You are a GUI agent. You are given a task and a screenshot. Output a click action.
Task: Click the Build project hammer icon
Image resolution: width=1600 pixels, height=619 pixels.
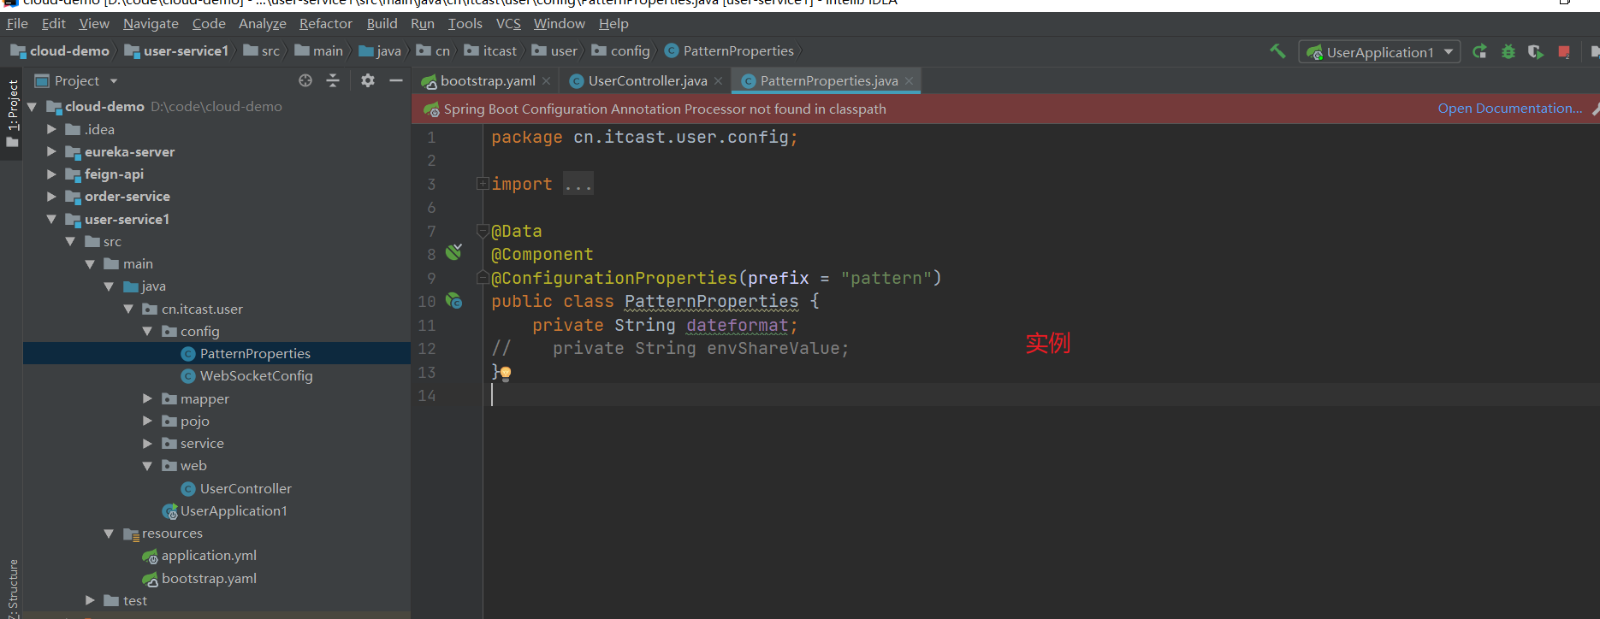(x=1277, y=51)
